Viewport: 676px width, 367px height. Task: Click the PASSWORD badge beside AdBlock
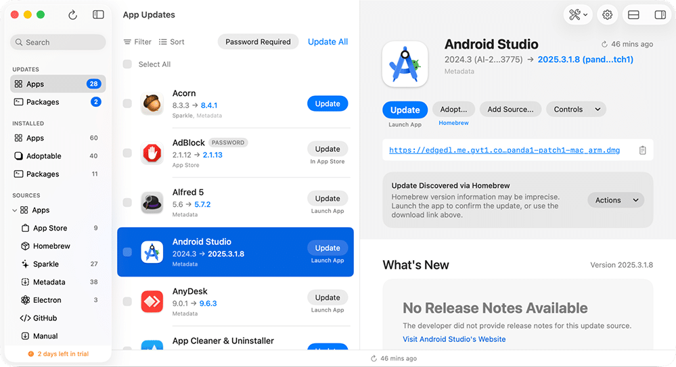pos(228,143)
